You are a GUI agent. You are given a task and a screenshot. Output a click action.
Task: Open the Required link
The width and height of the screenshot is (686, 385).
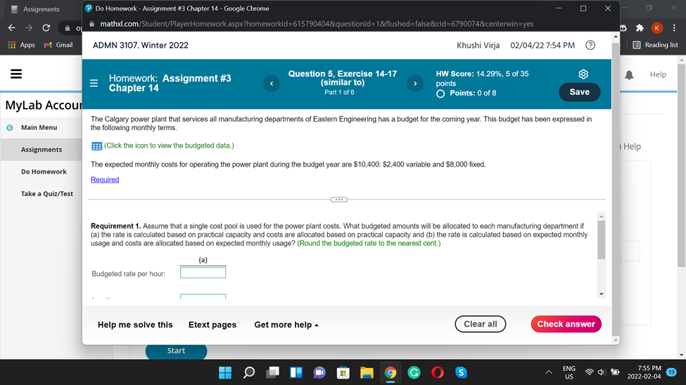coord(105,180)
